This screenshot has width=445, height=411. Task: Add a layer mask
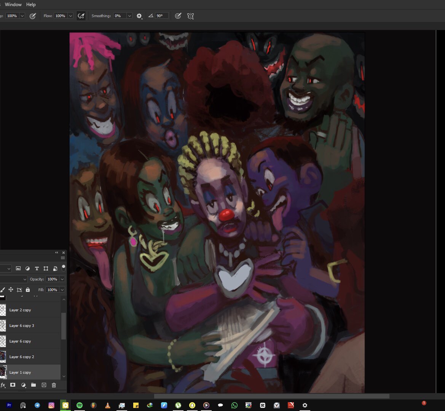click(x=13, y=385)
